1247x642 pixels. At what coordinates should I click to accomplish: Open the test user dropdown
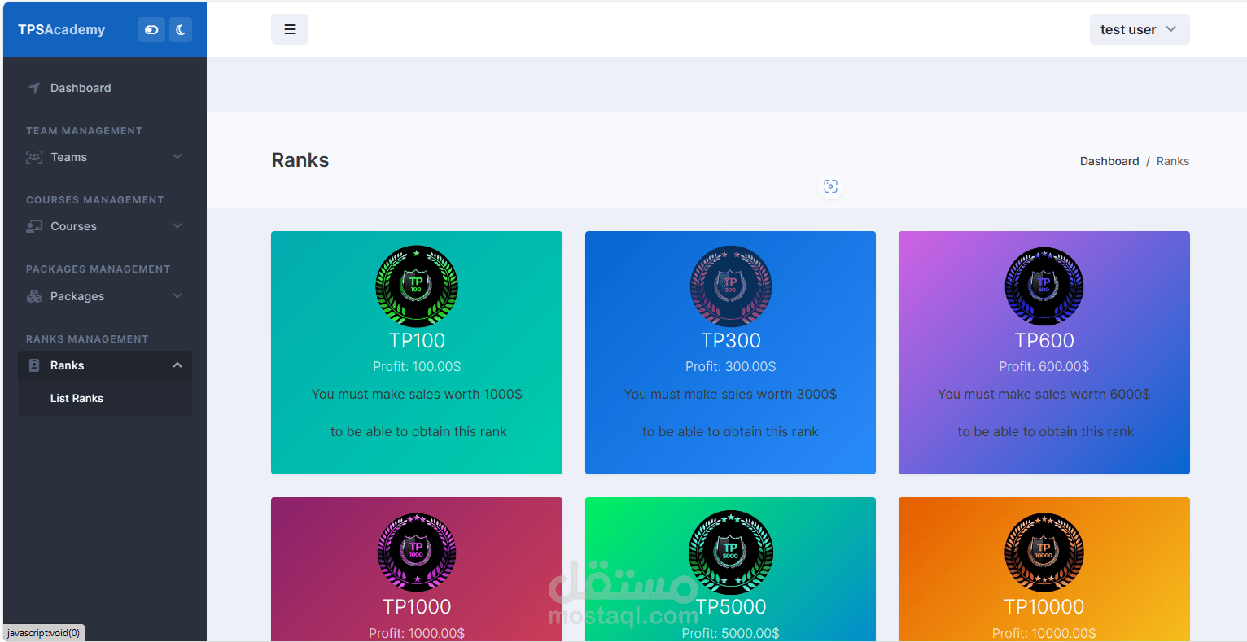pos(1140,29)
